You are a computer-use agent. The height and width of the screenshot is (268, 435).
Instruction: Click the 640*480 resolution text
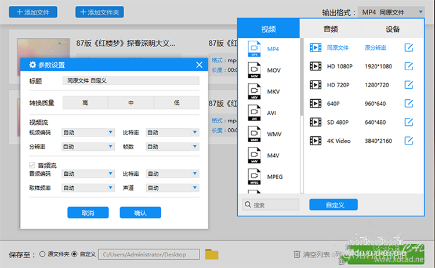(375, 122)
